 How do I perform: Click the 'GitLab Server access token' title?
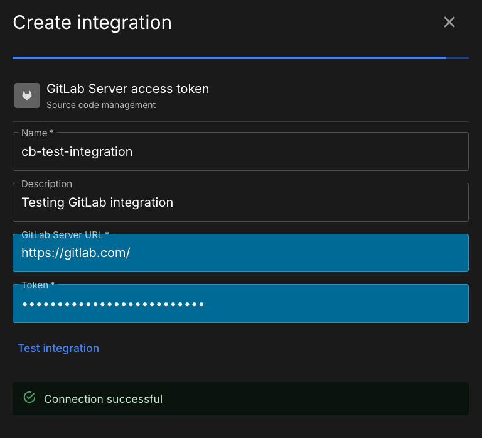[127, 89]
